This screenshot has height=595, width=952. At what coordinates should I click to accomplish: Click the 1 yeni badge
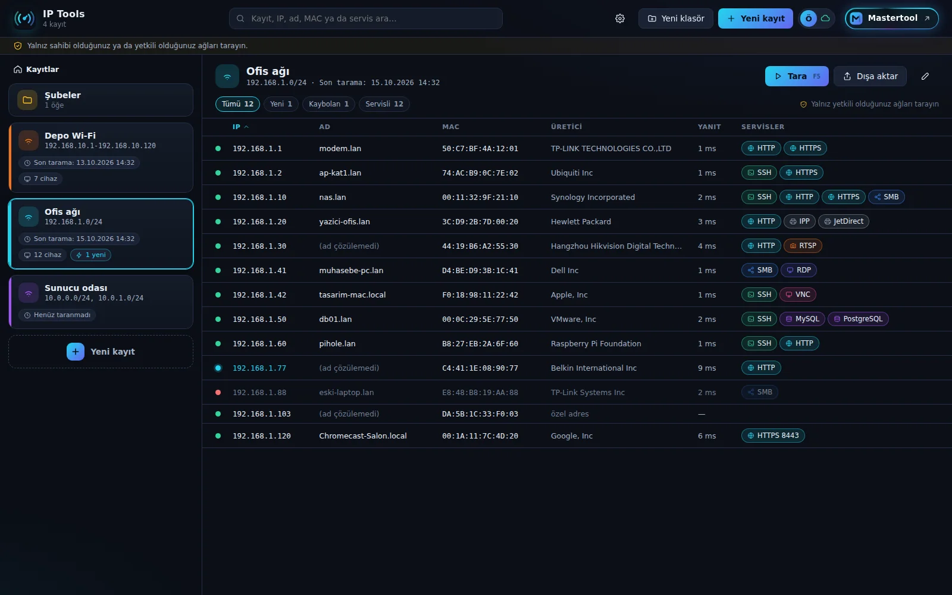[x=90, y=255]
